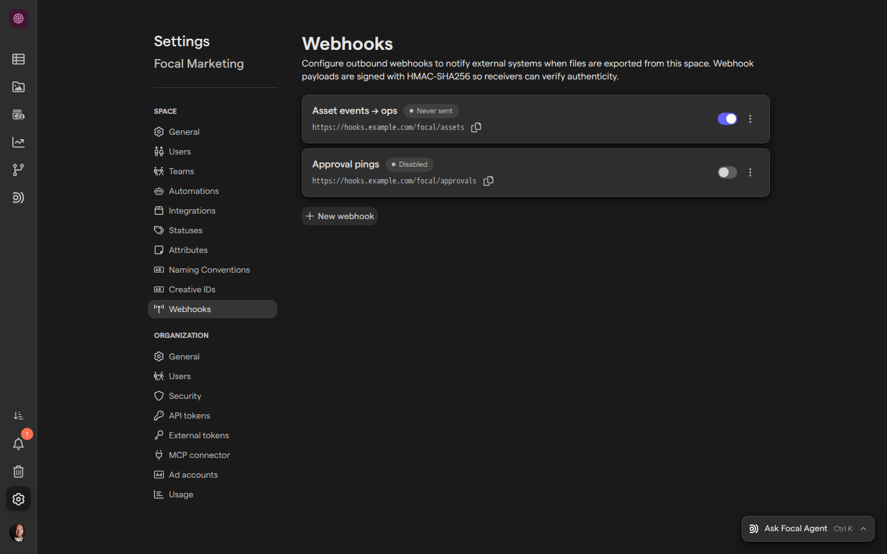Open the Ask Focal Agent bar
The width and height of the screenshot is (887, 554).
tap(808, 529)
